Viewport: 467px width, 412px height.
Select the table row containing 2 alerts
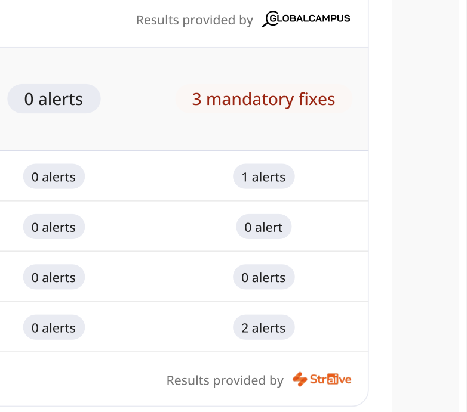[x=184, y=327]
